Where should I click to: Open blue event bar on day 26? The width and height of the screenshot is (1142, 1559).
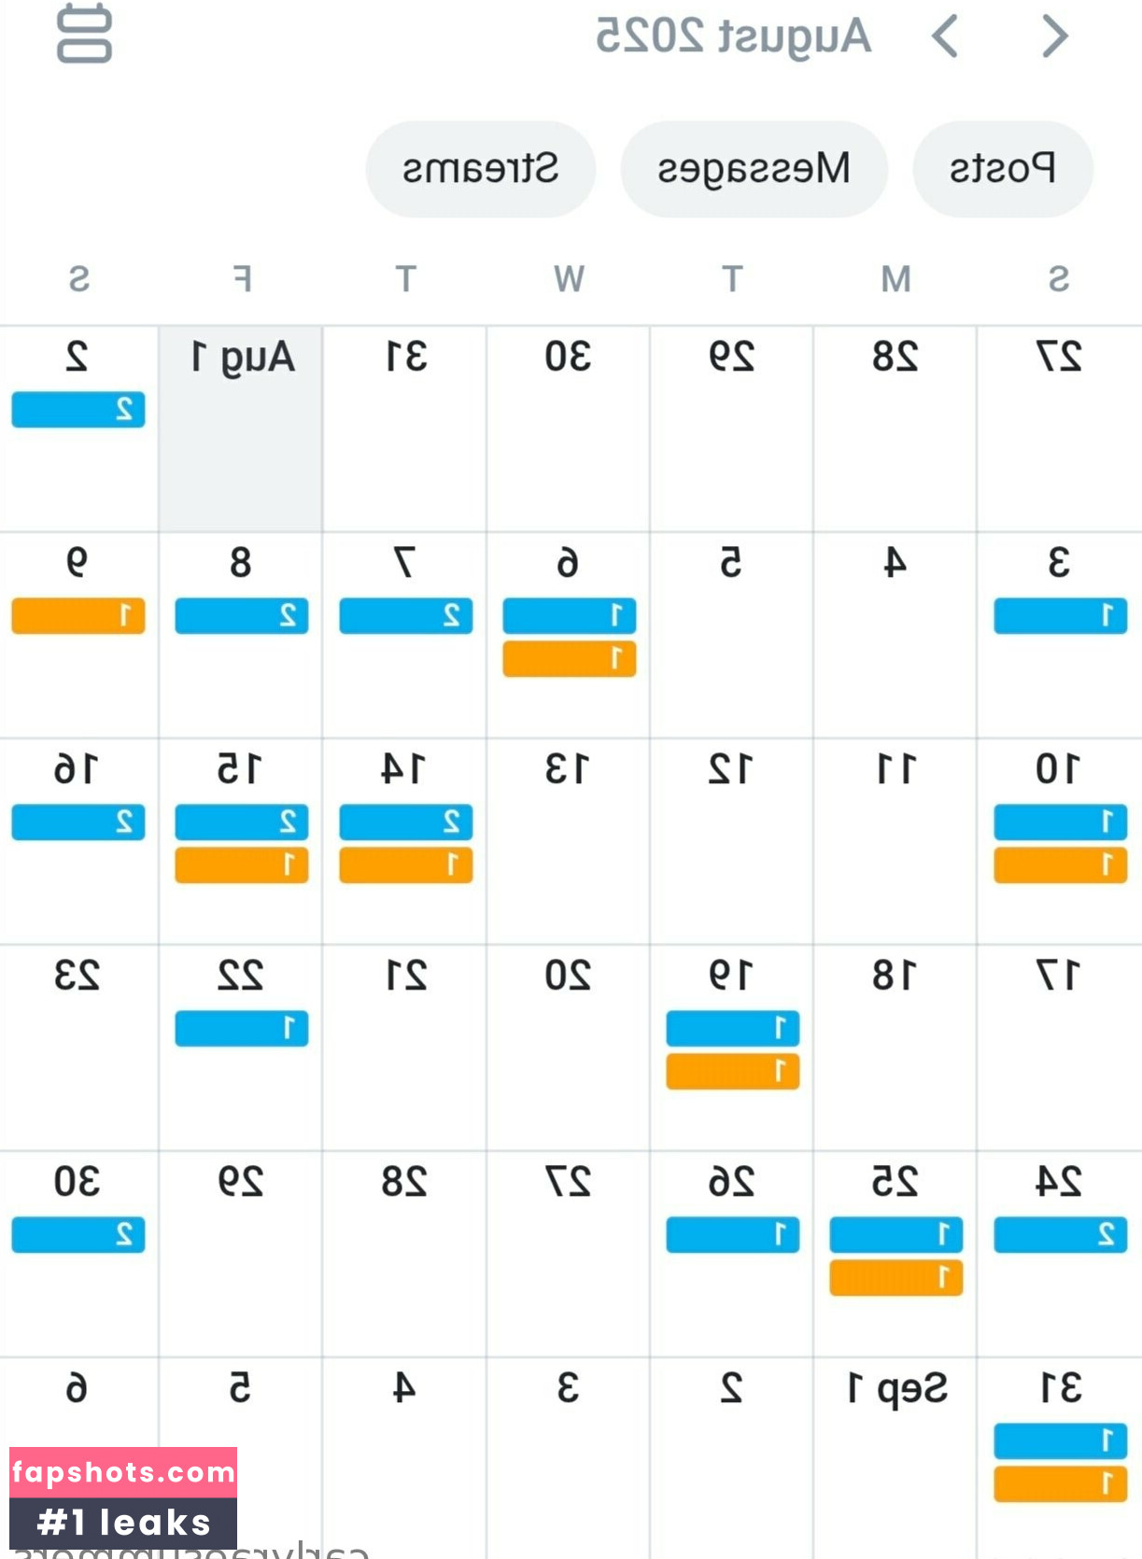tap(733, 1235)
